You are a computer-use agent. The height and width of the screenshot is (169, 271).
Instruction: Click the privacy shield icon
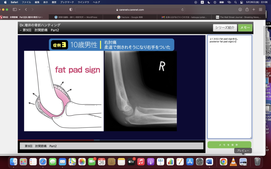tap(71, 10)
